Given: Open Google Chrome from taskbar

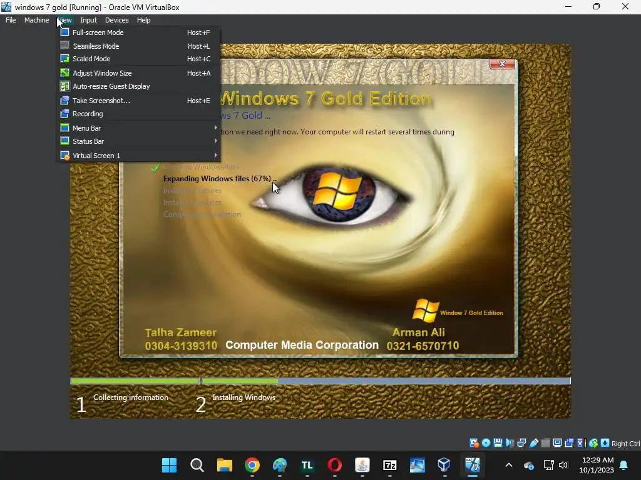Looking at the screenshot, I should [252, 465].
